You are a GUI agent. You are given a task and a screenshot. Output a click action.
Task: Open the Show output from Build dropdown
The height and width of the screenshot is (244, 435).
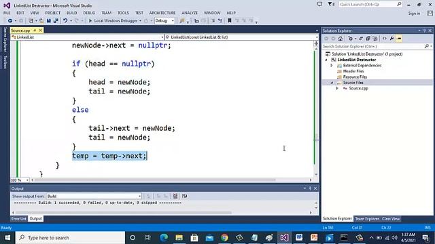(x=94, y=196)
